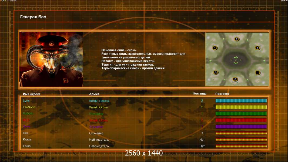This screenshot has width=288, height=162.
Task: Click the Напалм description line
Action: [128, 61]
